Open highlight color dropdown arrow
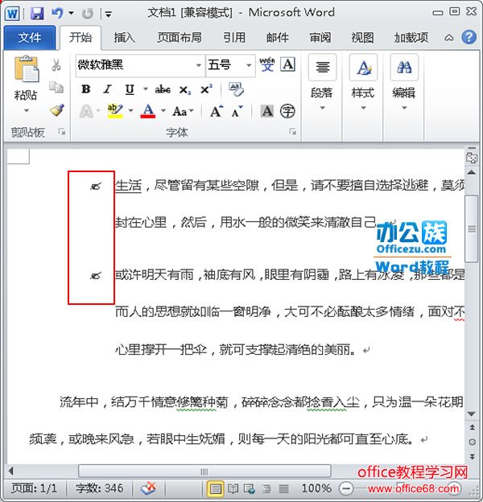483x502 pixels. (x=130, y=111)
